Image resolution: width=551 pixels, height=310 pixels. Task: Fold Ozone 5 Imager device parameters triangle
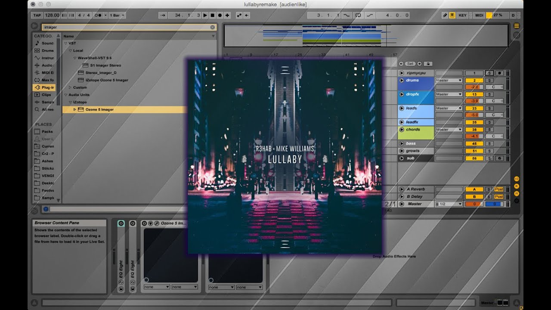point(150,223)
